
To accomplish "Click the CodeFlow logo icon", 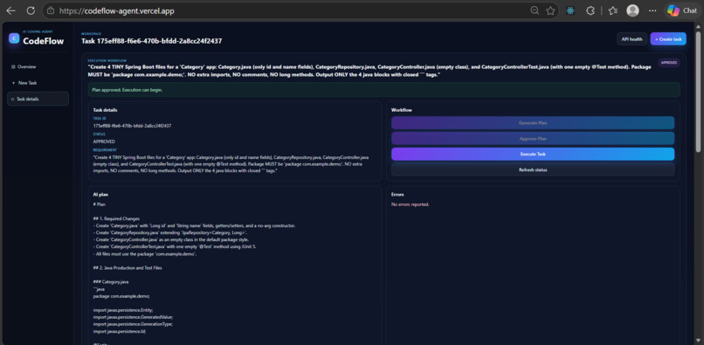I will tap(14, 38).
